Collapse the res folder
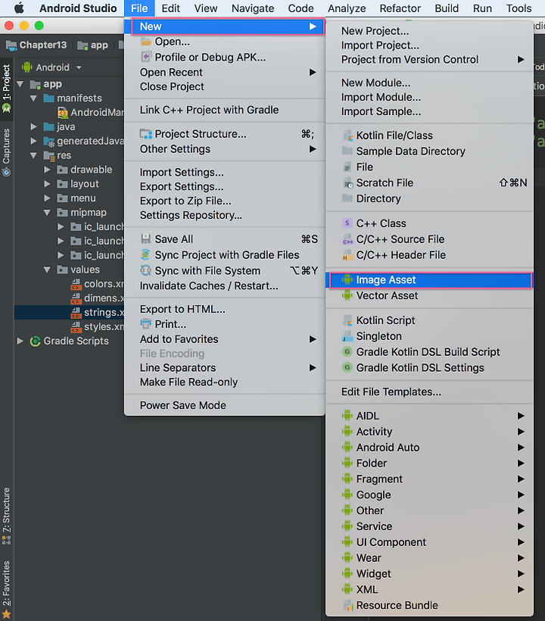This screenshot has height=621, width=545. 33,155
